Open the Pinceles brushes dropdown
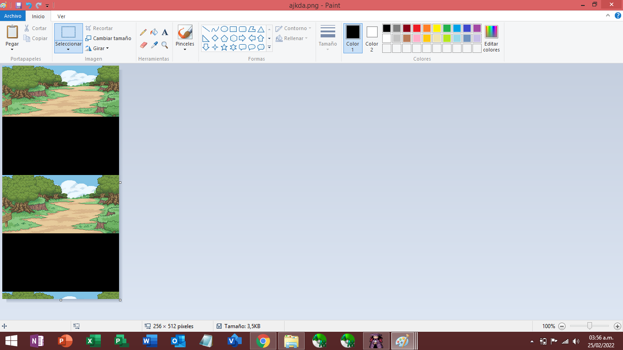Image resolution: width=623 pixels, height=350 pixels. 185,49
